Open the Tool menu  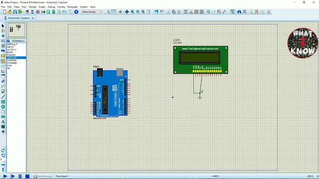24,7
